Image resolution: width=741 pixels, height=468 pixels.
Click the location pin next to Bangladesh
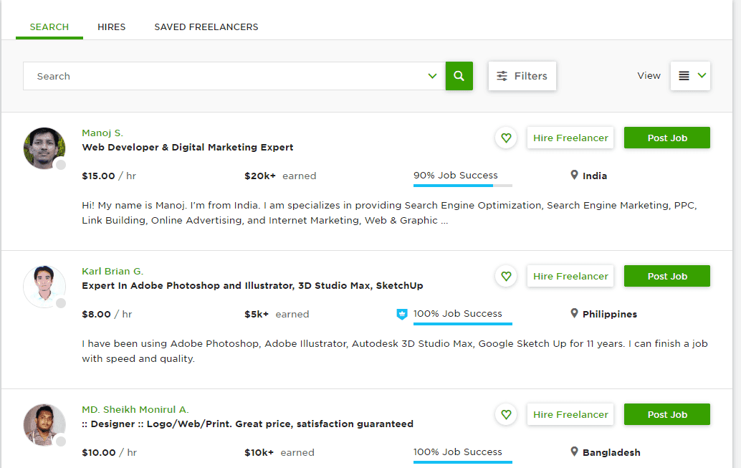pos(574,452)
